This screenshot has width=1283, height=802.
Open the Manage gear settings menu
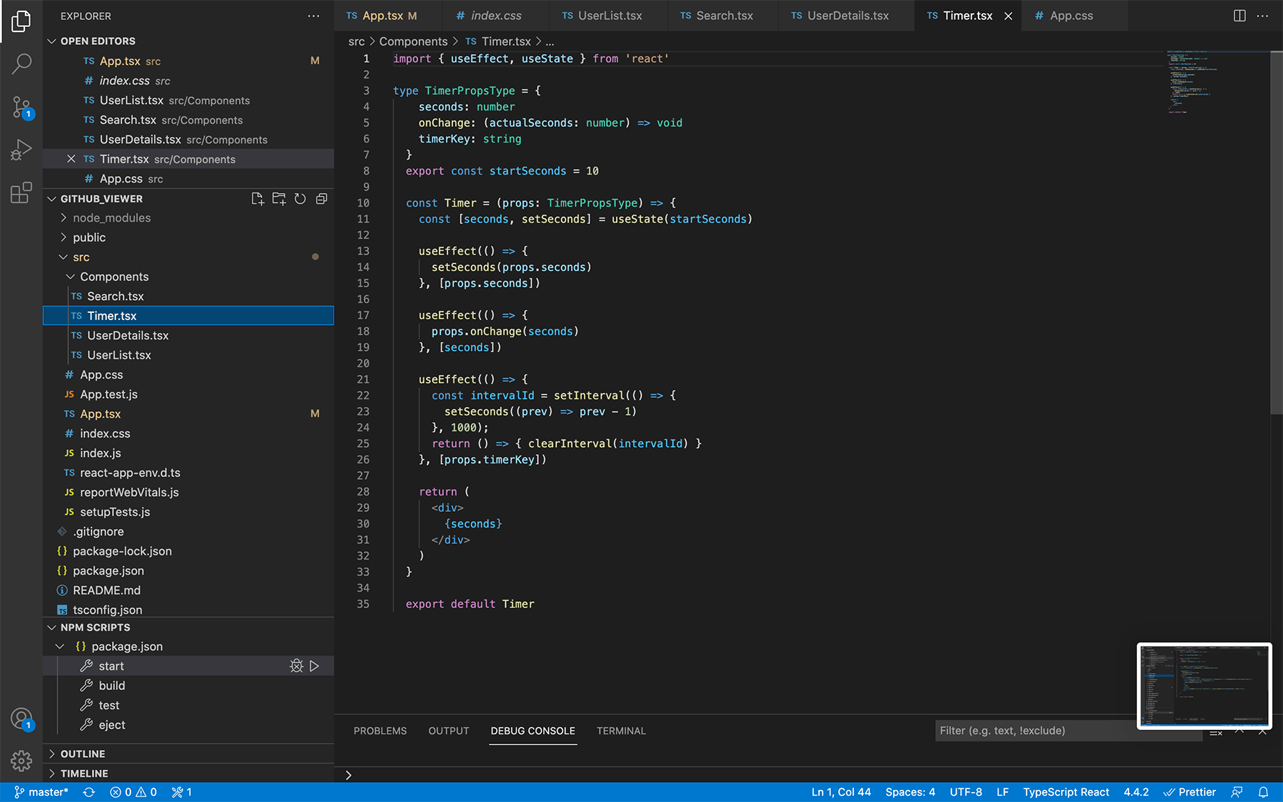tap(21, 761)
